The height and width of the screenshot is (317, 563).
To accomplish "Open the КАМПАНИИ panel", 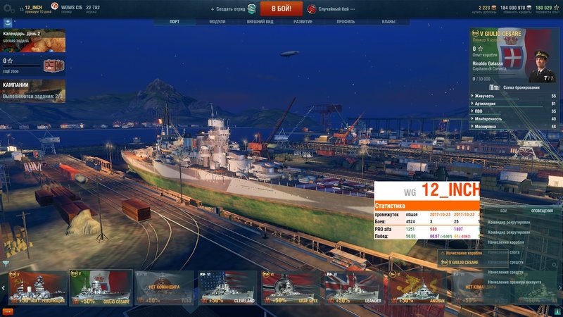I will (x=32, y=91).
